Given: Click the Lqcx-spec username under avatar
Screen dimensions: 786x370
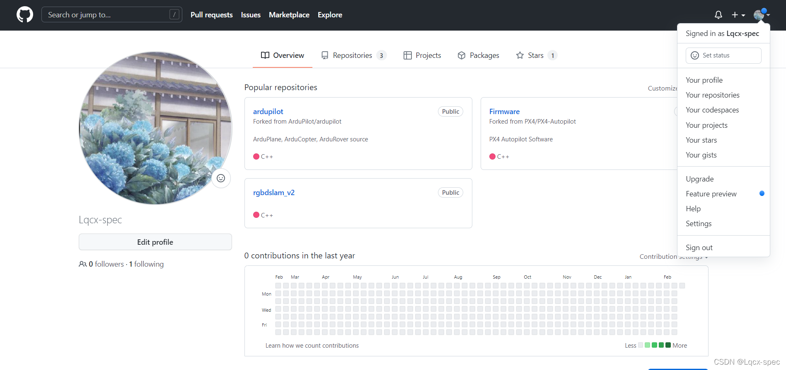Looking at the screenshot, I should click(100, 220).
